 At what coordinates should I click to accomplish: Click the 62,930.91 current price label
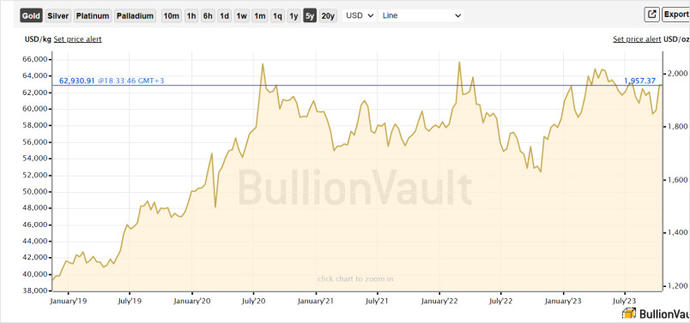coord(76,81)
